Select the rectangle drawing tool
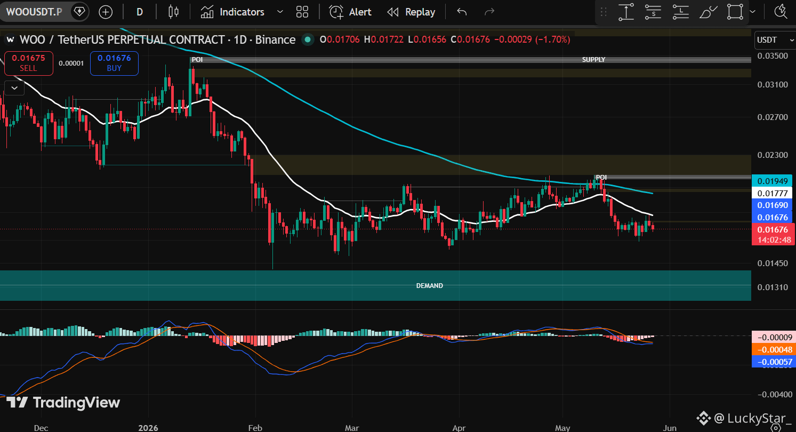Viewport: 796px width, 432px height. (735, 12)
